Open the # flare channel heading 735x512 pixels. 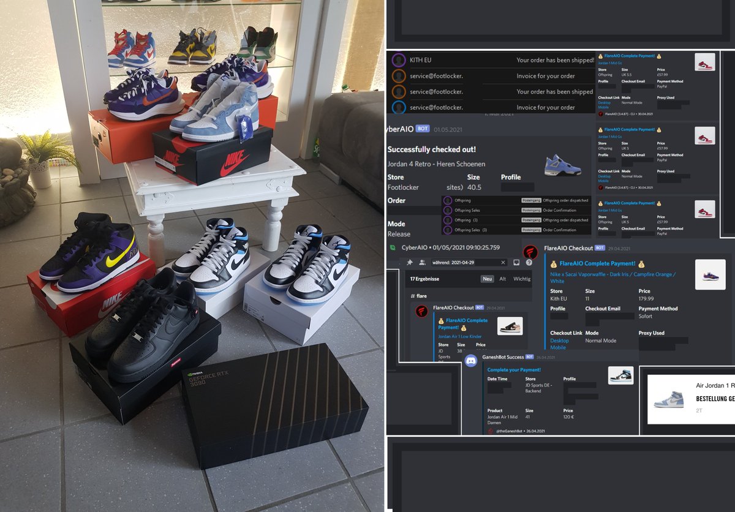click(x=418, y=296)
